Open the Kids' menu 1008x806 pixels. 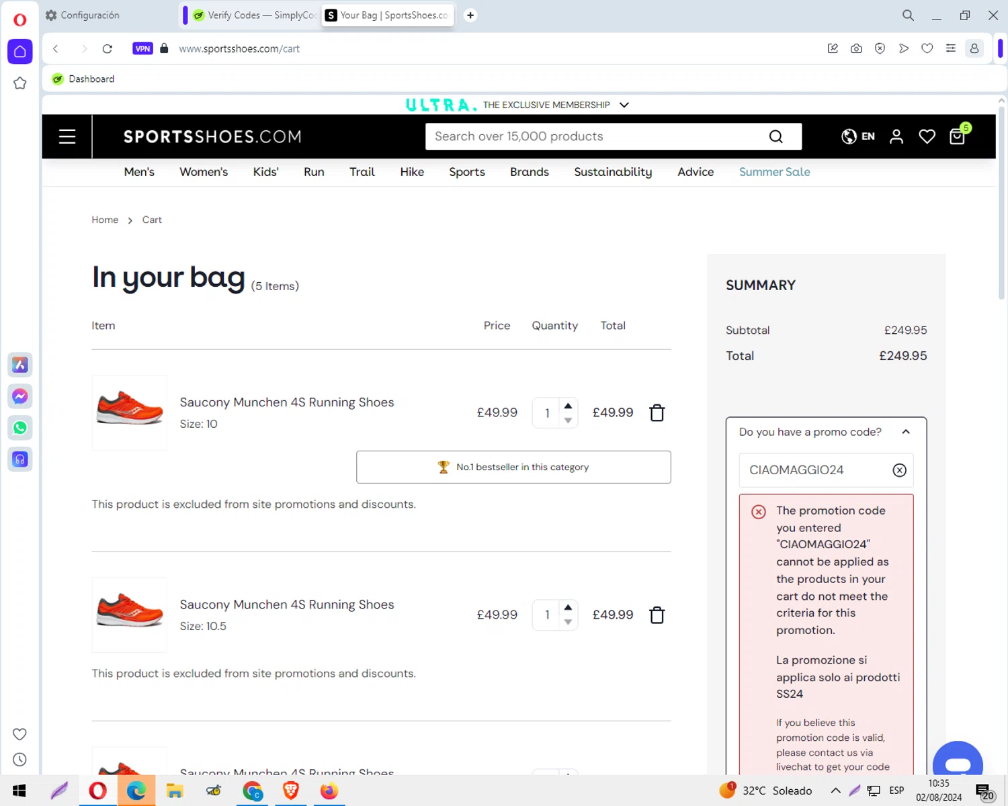tap(265, 172)
